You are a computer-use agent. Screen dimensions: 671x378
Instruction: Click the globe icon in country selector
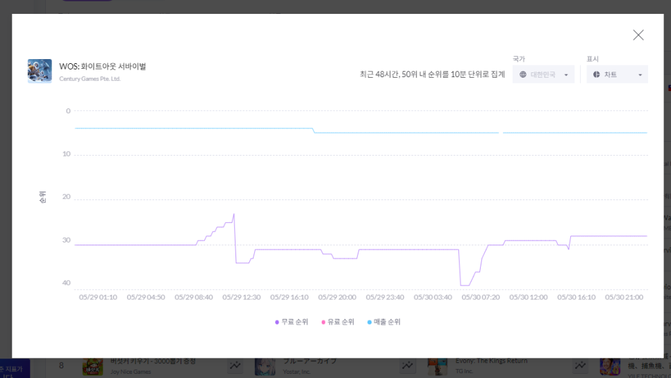[x=523, y=74]
